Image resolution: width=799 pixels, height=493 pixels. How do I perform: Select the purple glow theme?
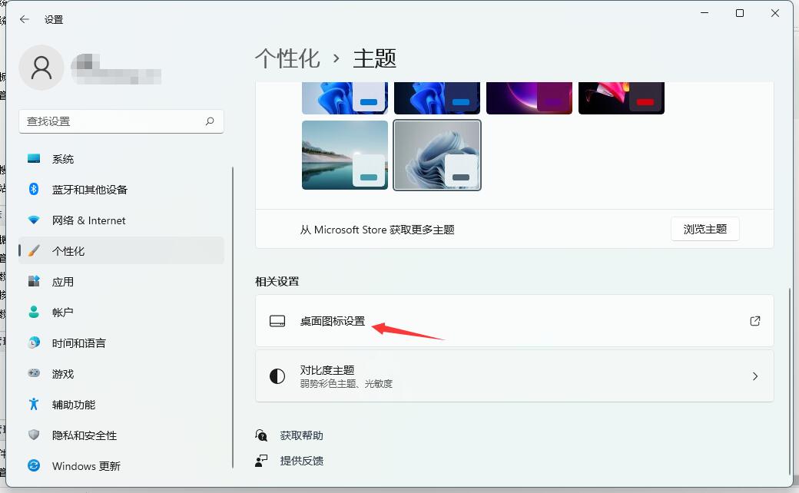529,98
